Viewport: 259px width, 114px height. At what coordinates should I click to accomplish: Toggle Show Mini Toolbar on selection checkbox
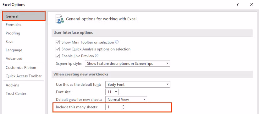[x=58, y=42]
